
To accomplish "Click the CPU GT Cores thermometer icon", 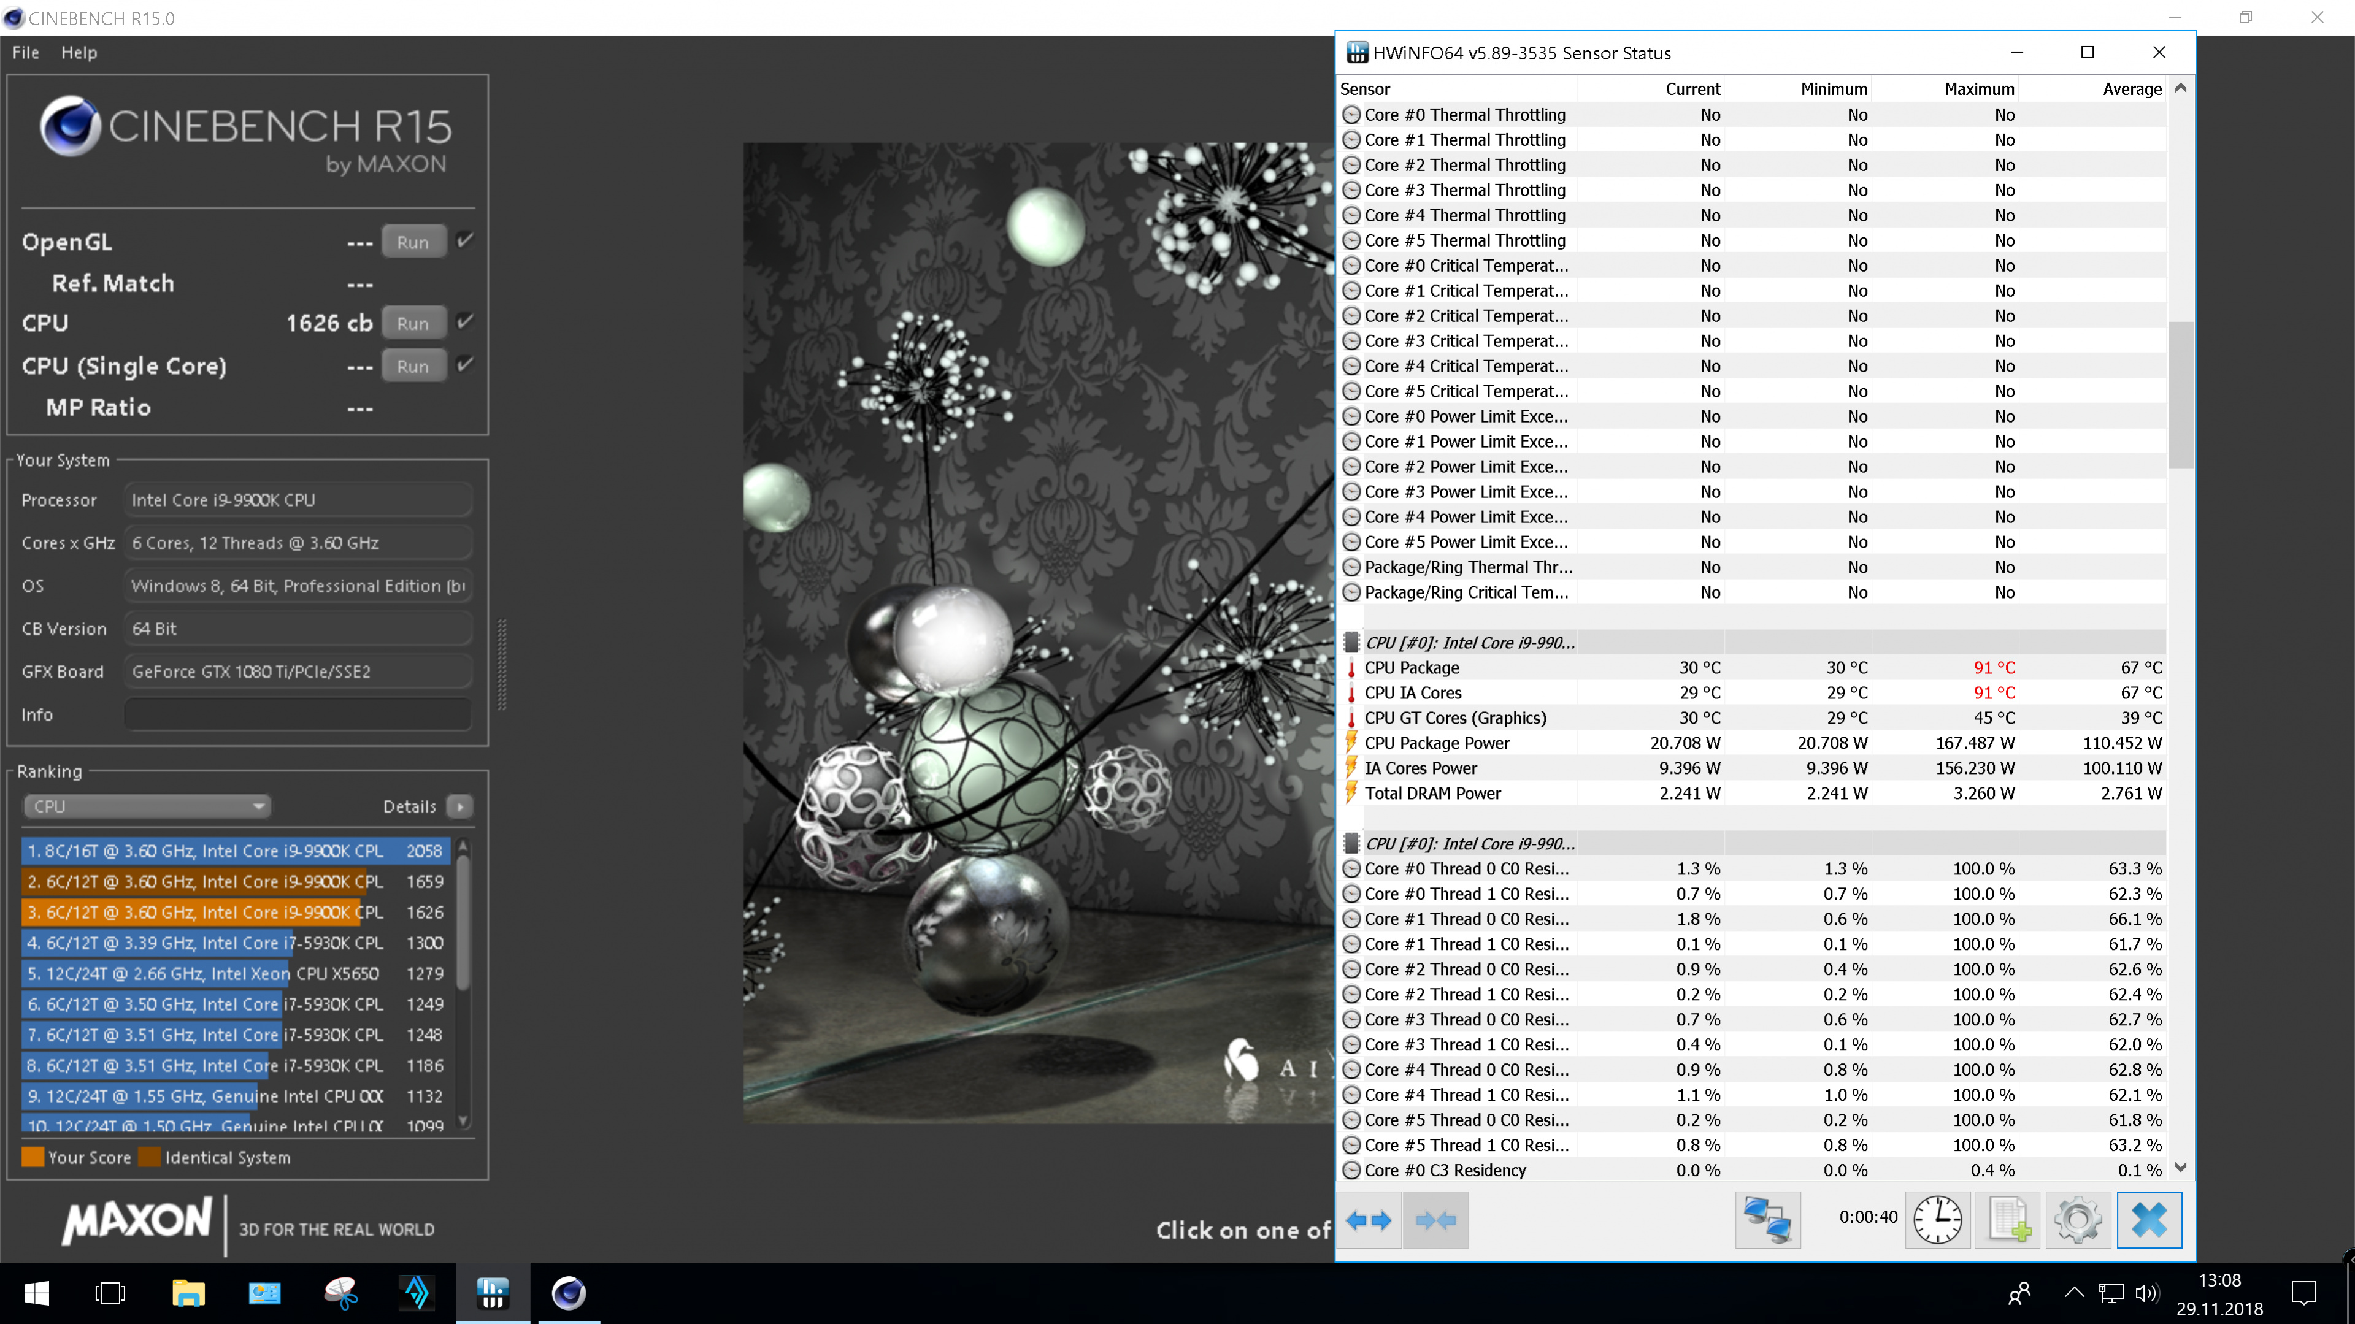I will [x=1351, y=718].
